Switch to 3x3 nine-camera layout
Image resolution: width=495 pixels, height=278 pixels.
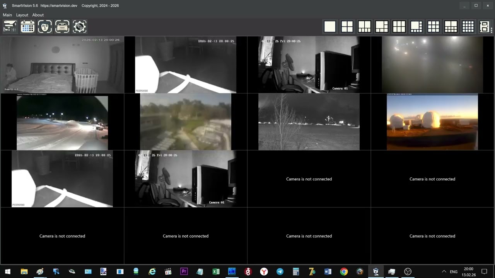click(434, 27)
